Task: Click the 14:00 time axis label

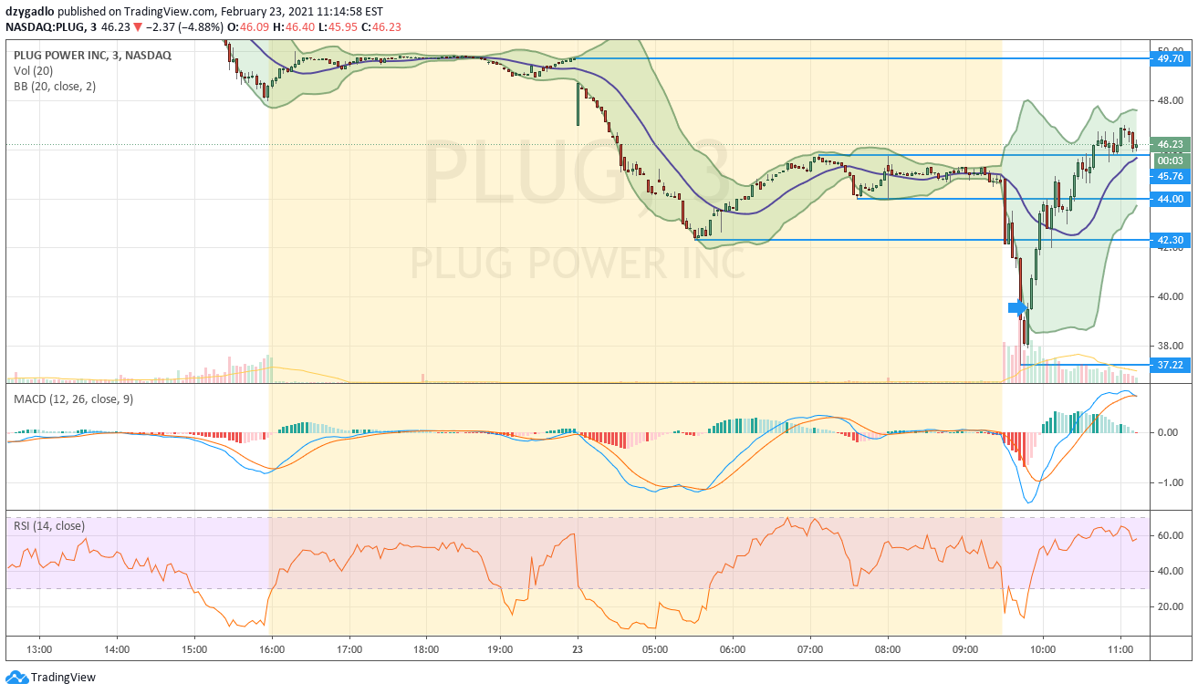Action: pyautogui.click(x=117, y=649)
